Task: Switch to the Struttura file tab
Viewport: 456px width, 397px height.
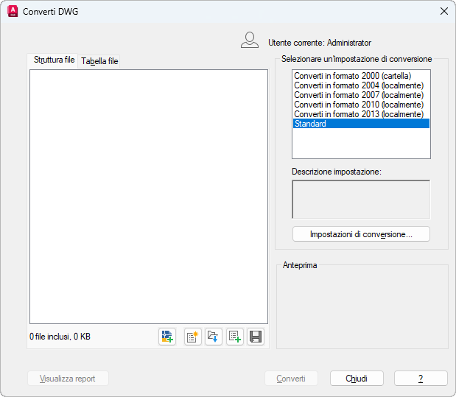Action: pyautogui.click(x=54, y=60)
